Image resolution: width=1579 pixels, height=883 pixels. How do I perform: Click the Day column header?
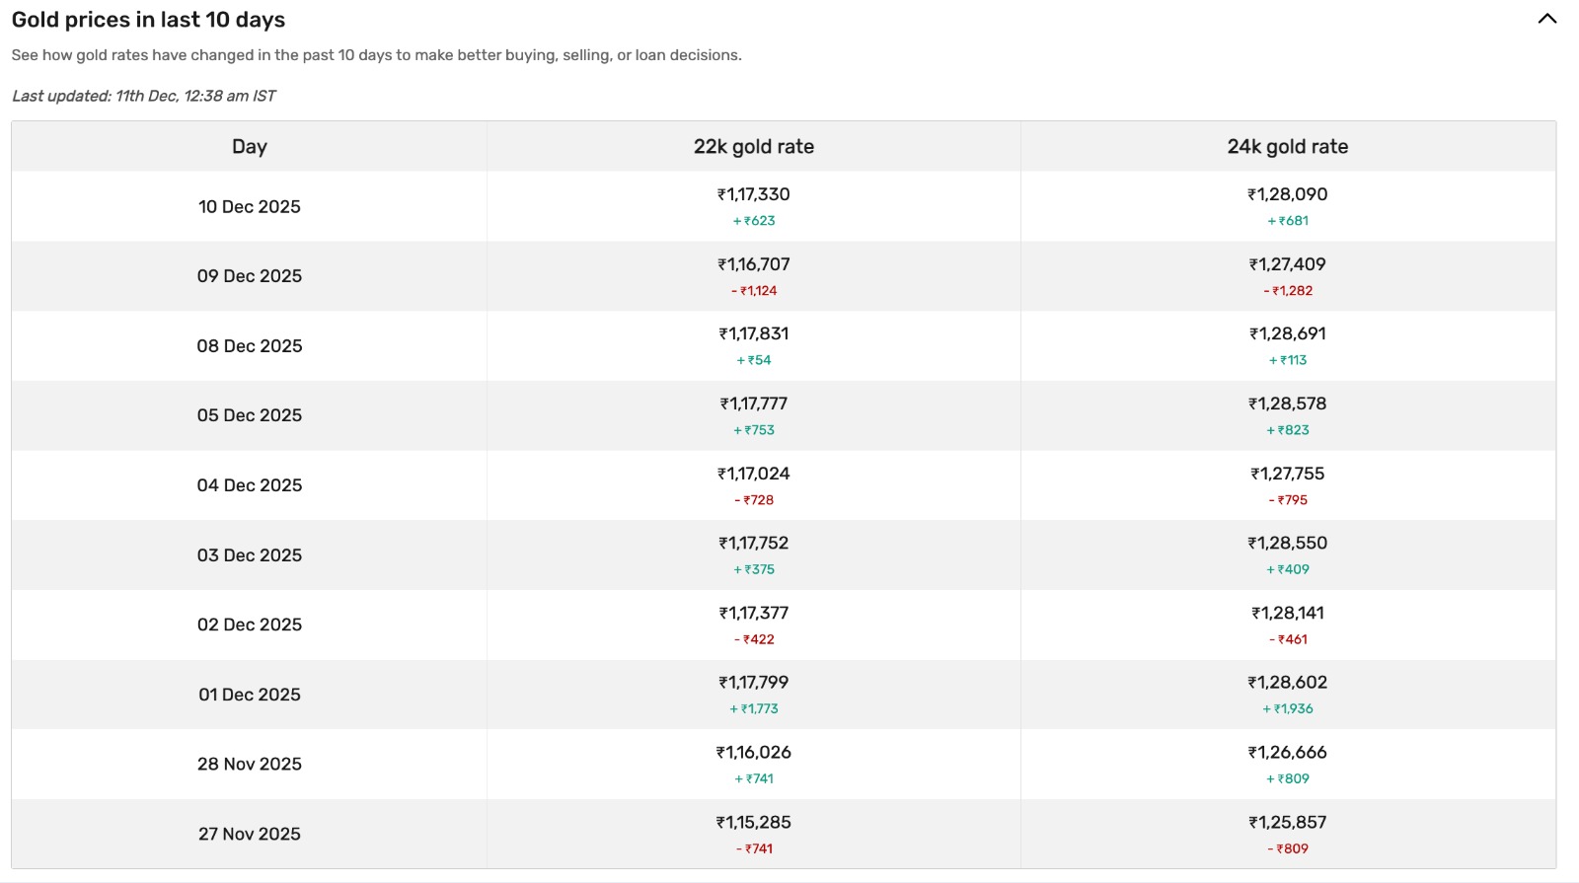(x=250, y=147)
